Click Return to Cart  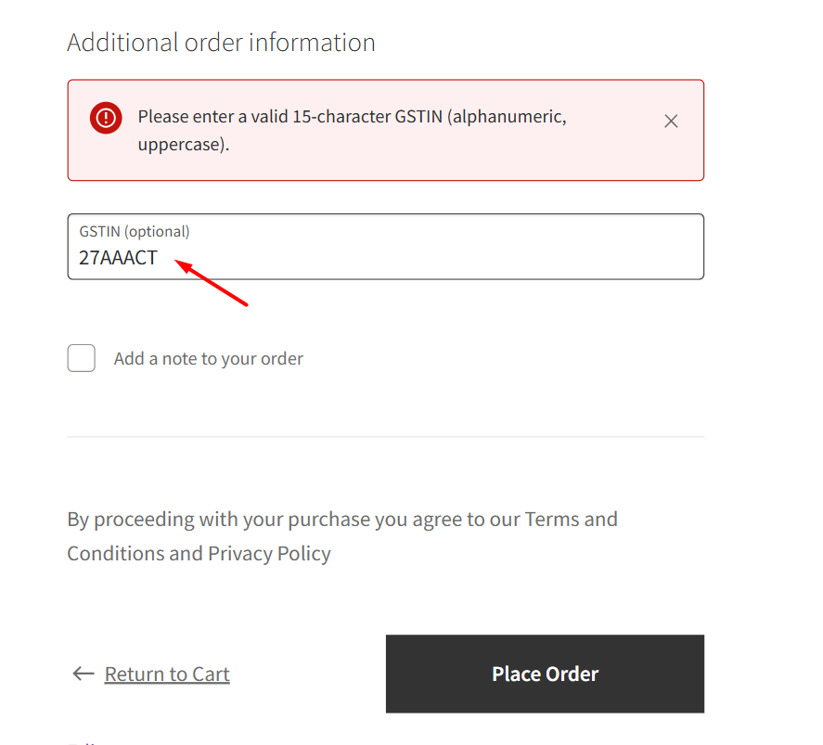pyautogui.click(x=167, y=674)
